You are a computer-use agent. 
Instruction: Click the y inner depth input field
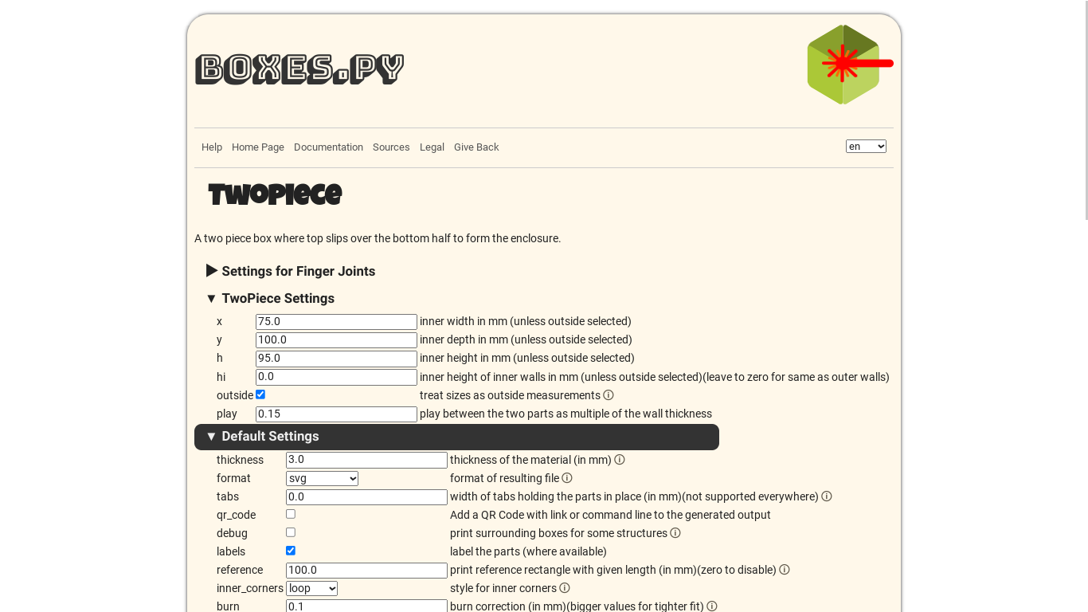pos(336,340)
